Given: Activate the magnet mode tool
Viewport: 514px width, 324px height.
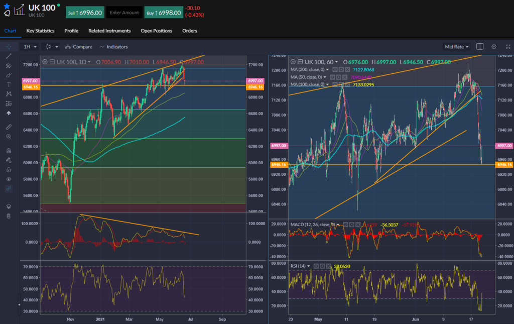Looking at the screenshot, I should (9, 151).
